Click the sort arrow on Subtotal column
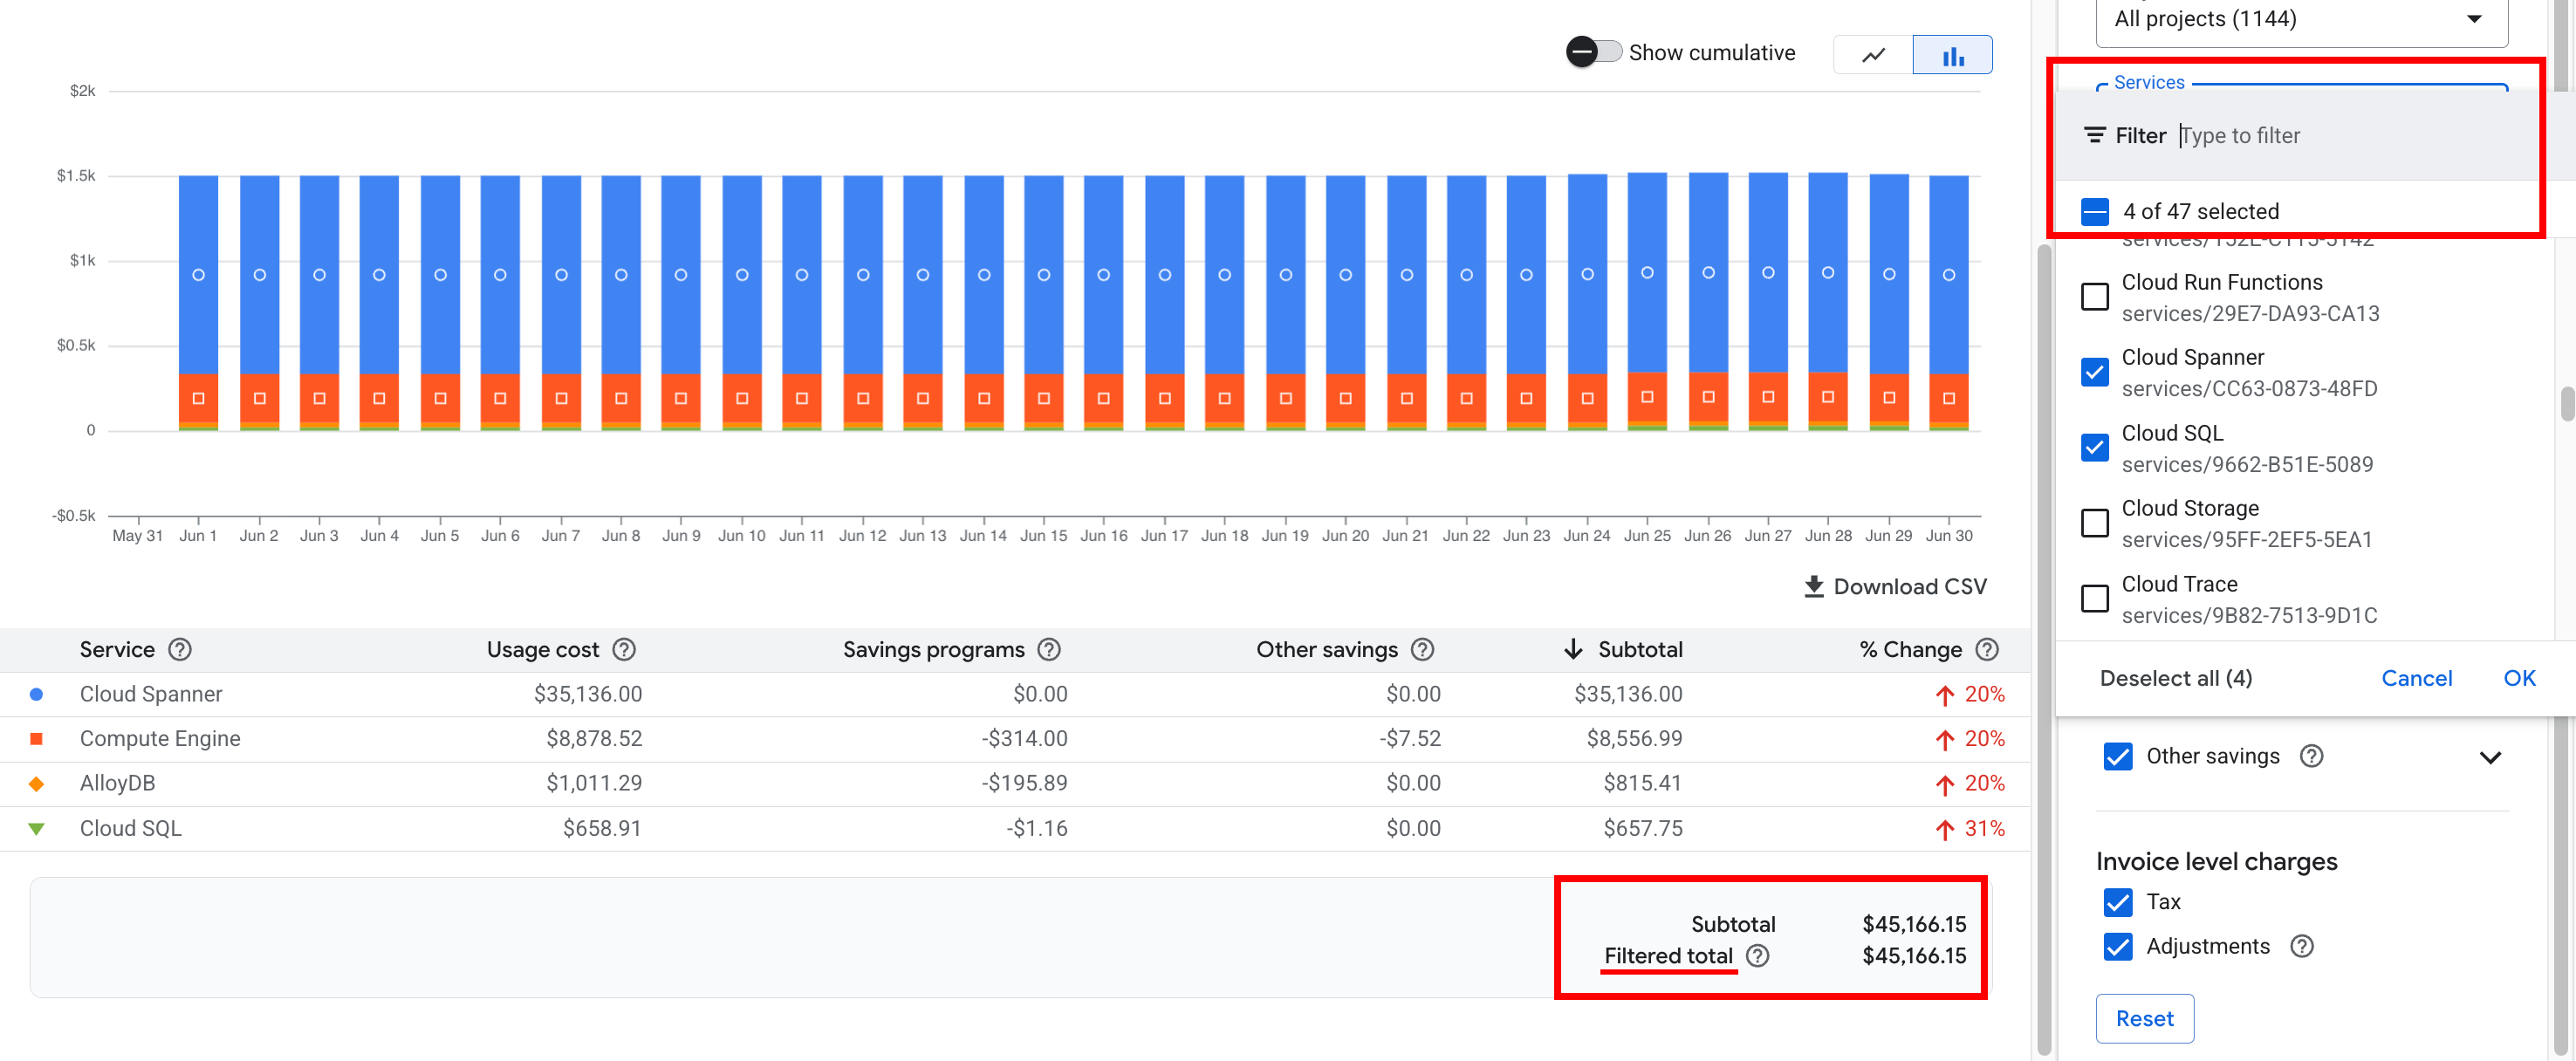The image size is (2576, 1061). point(1575,649)
